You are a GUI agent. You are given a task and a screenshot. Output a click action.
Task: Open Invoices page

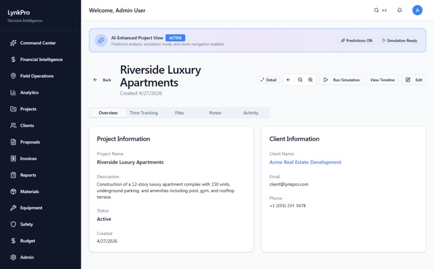pos(28,159)
